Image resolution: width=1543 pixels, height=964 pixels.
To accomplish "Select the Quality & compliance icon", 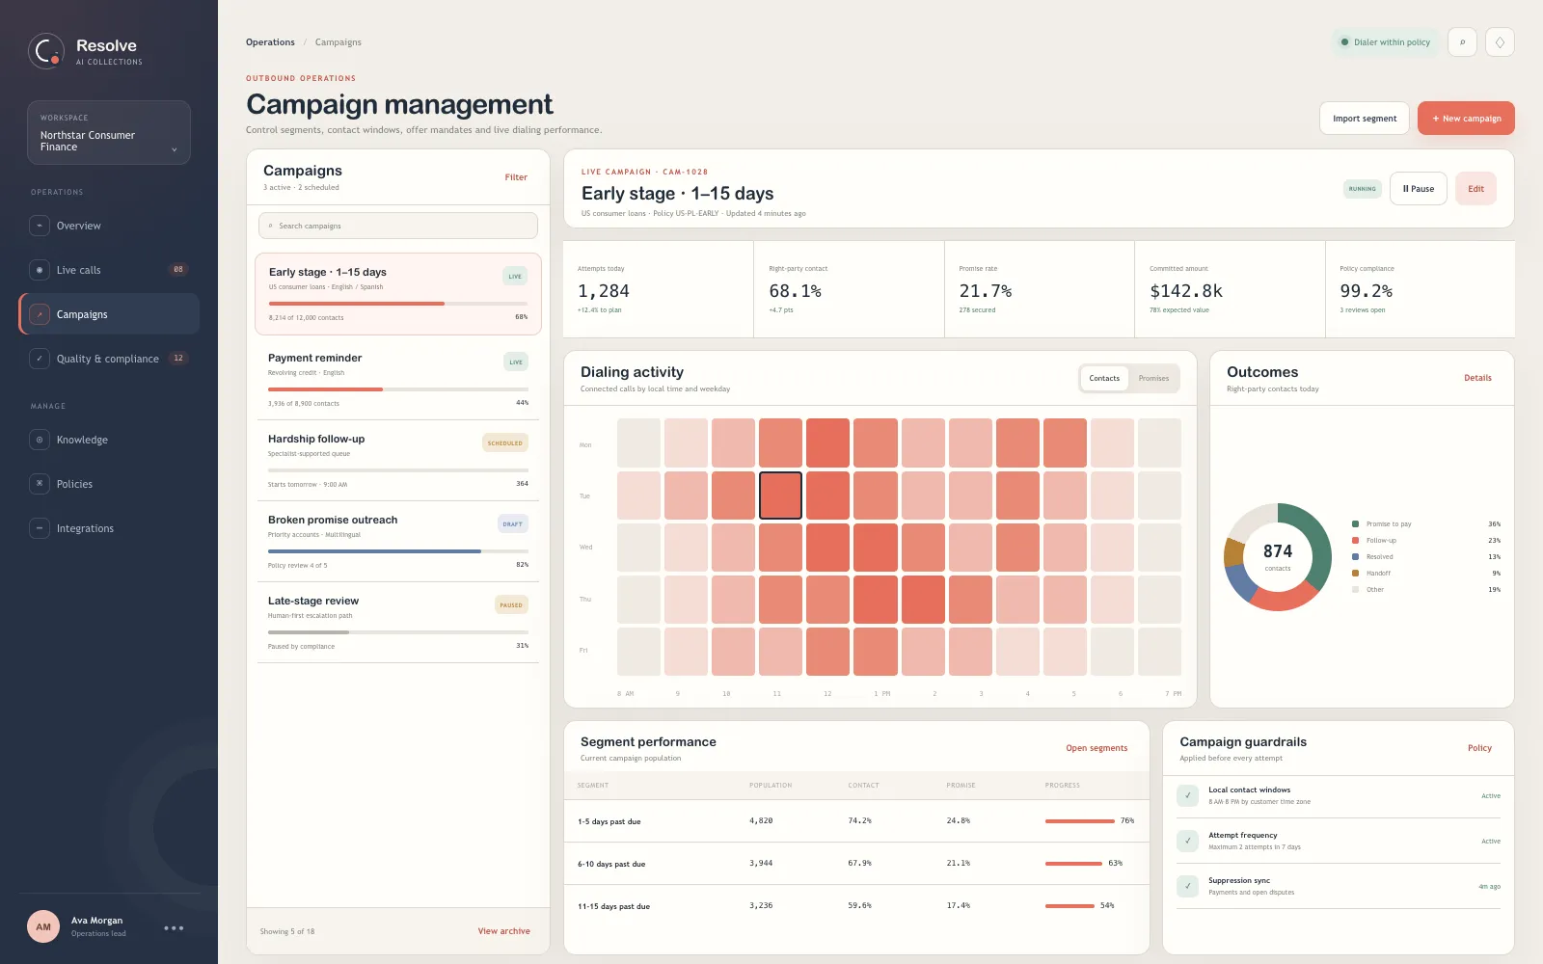I will (x=40, y=359).
